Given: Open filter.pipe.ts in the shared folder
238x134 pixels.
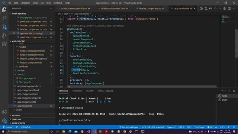Looking at the screenshot, I should pos(25,82).
